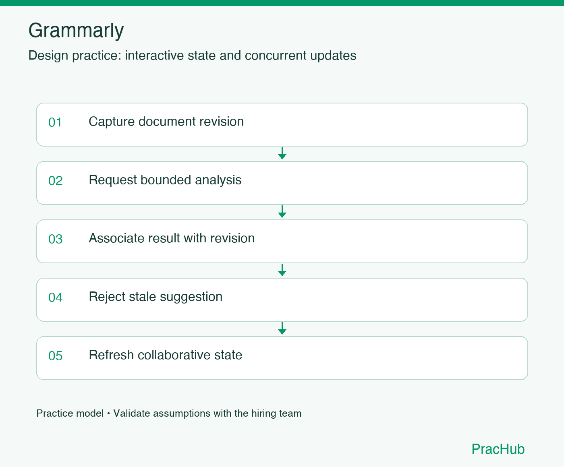The image size is (564, 467).
Task: Click the 'Grammarly' title heading
Action: 76,31
